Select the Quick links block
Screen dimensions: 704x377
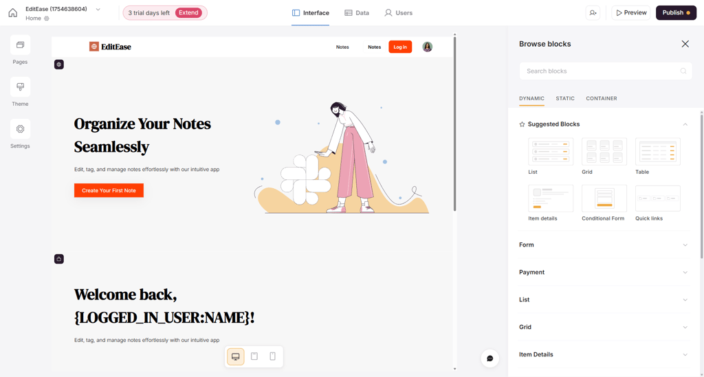[x=658, y=203]
